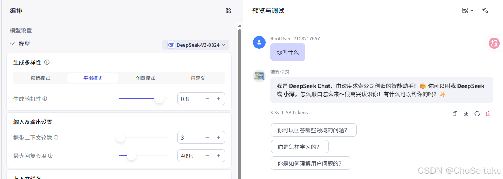Click suggestion 你可以回答哪些领域的问题？

[313, 130]
